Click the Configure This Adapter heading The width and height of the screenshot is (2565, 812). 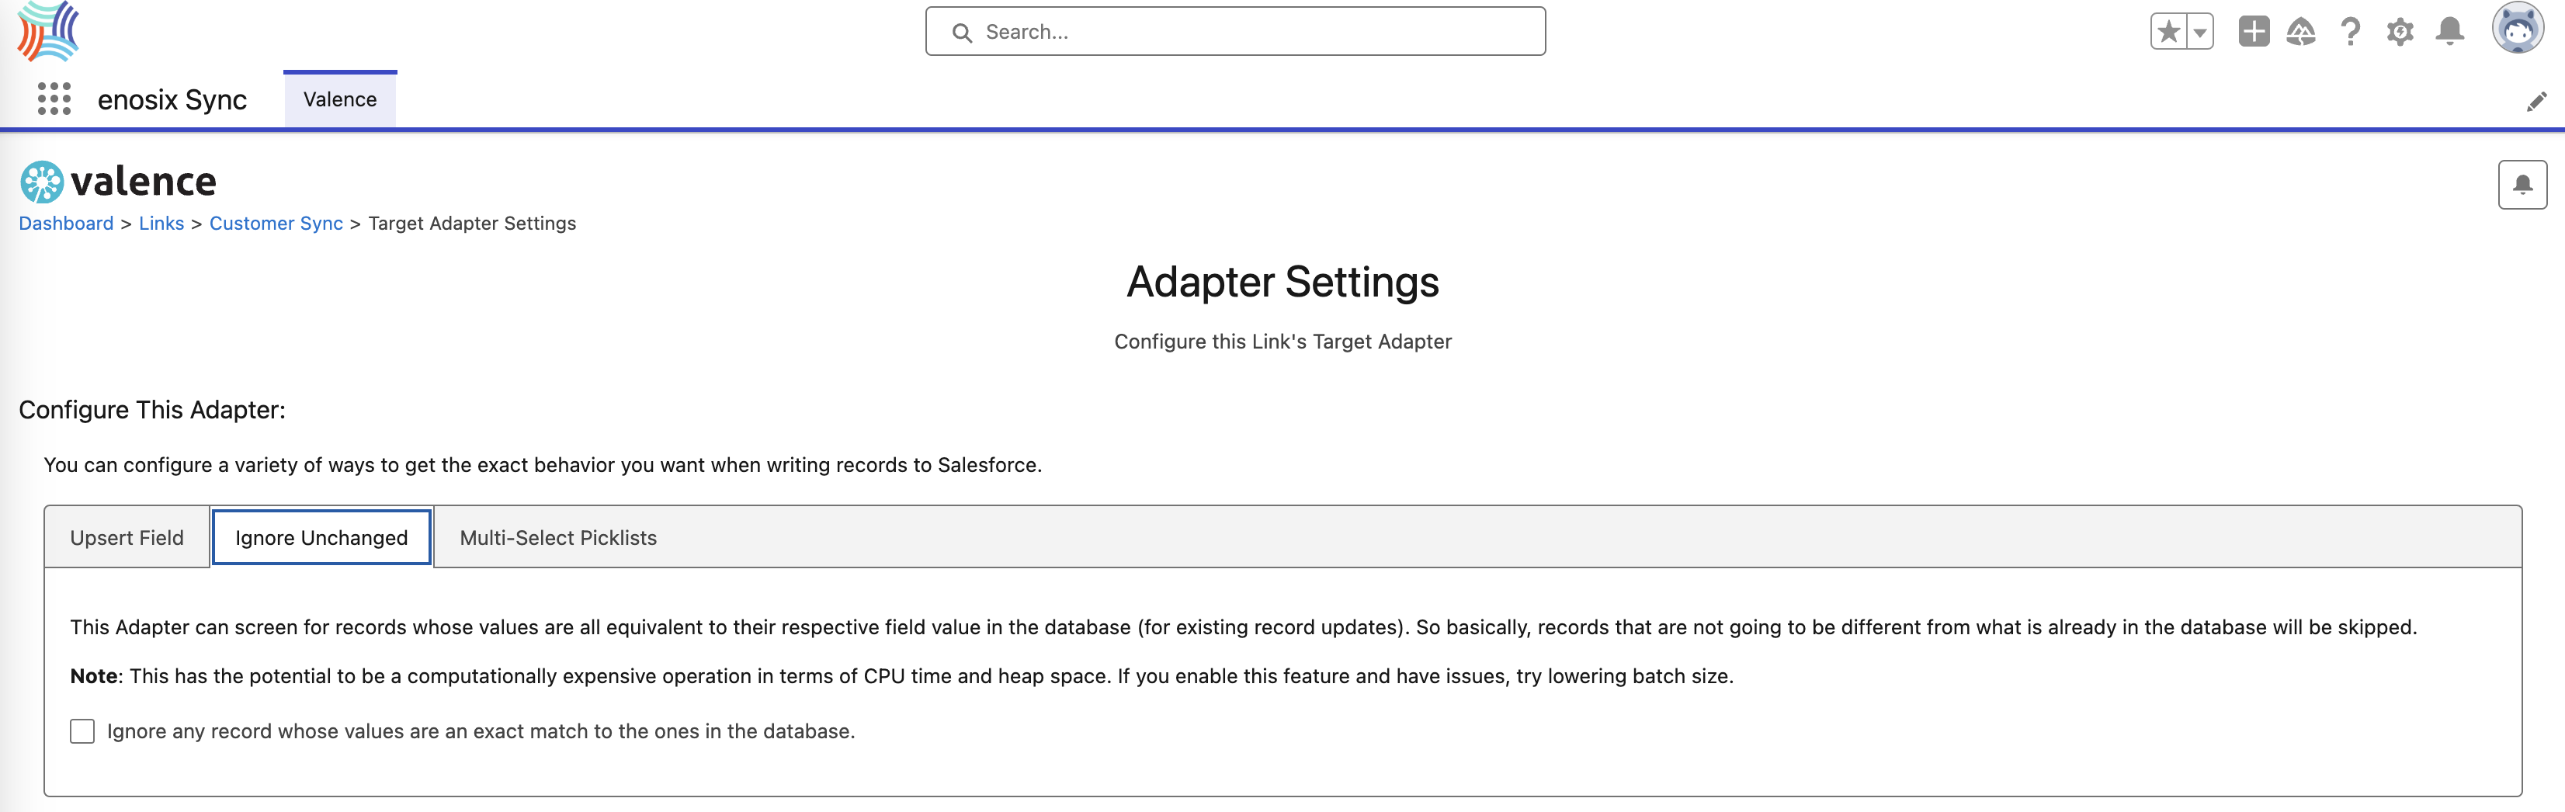click(152, 410)
